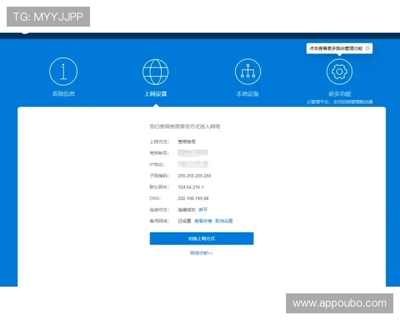The image size is (400, 320).
Task: Open the 网络诊断>> link
Action: coord(201,253)
